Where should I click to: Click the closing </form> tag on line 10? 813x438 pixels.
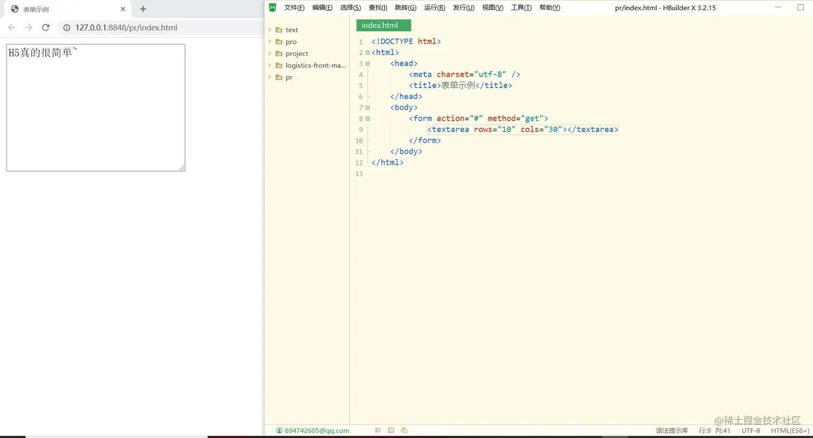[x=425, y=141]
